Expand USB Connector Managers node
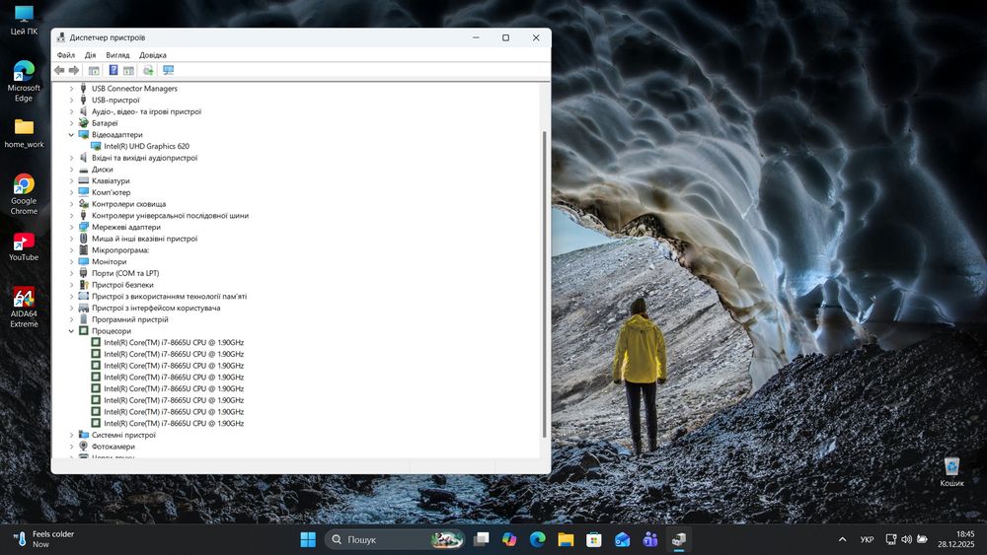 coord(71,89)
